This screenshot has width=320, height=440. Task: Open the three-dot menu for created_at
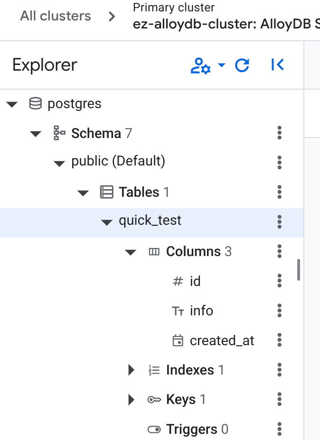pos(280,340)
